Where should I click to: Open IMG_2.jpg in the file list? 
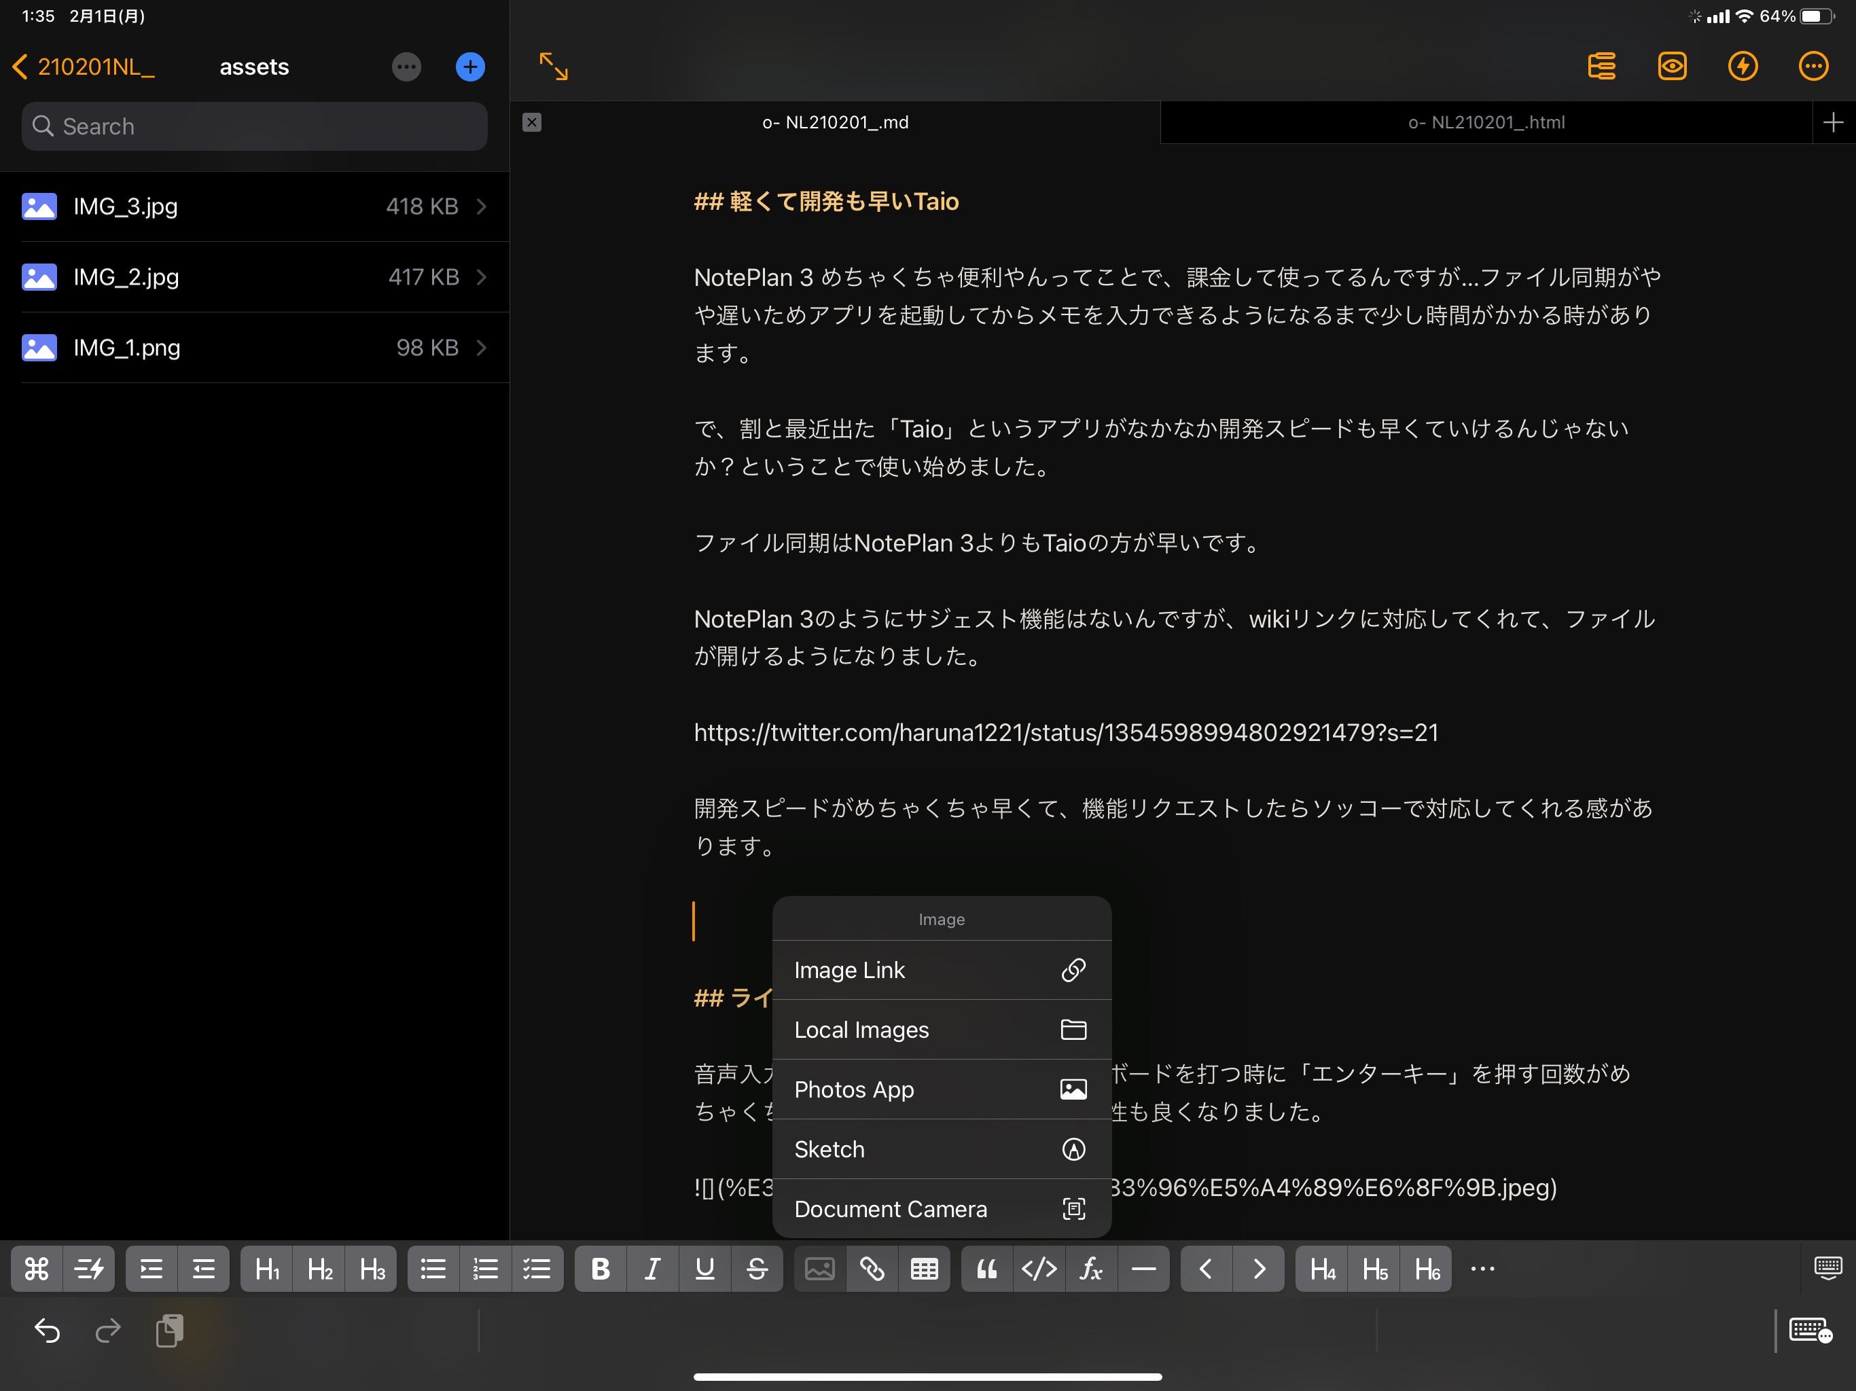tap(254, 277)
